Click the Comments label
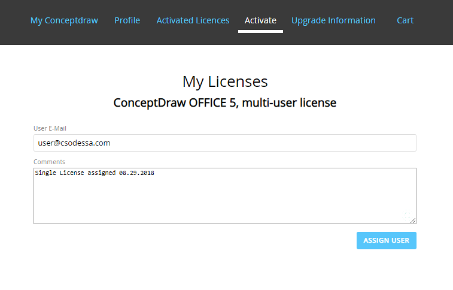The height and width of the screenshot is (290, 453). pyautogui.click(x=49, y=162)
